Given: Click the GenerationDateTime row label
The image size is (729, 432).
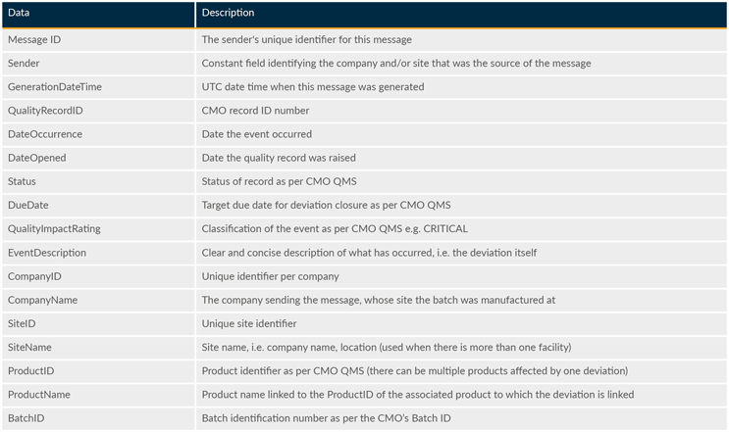Looking at the screenshot, I should click(x=54, y=87).
